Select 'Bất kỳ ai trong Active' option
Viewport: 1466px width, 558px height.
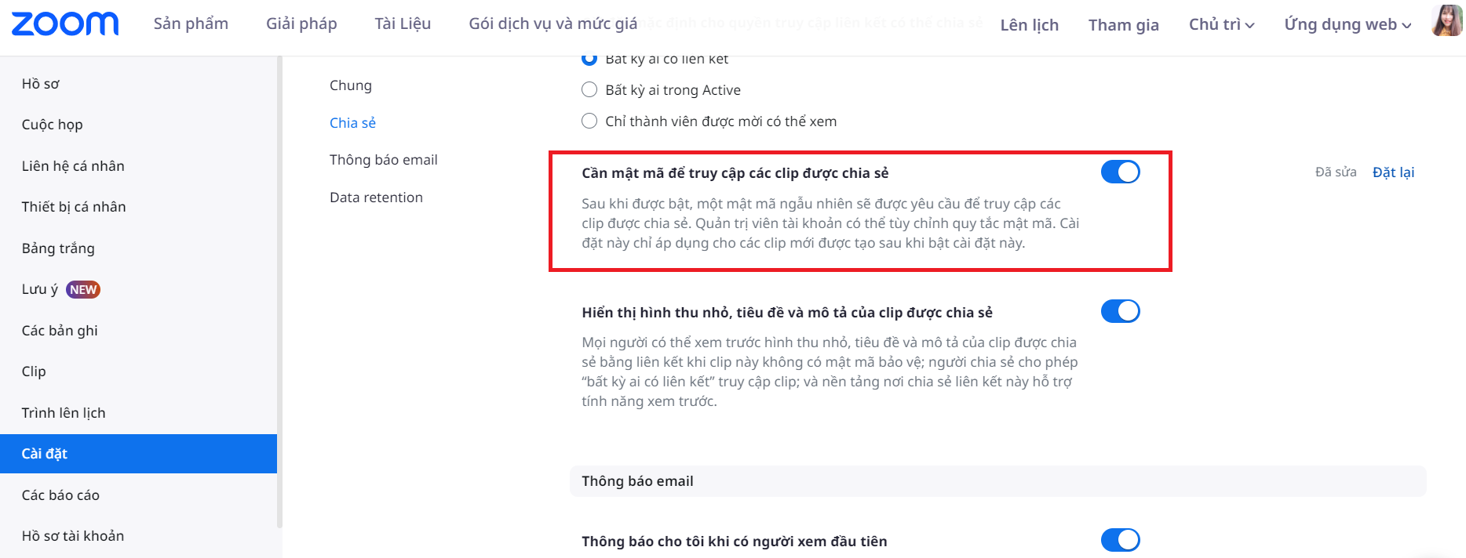[x=589, y=90]
